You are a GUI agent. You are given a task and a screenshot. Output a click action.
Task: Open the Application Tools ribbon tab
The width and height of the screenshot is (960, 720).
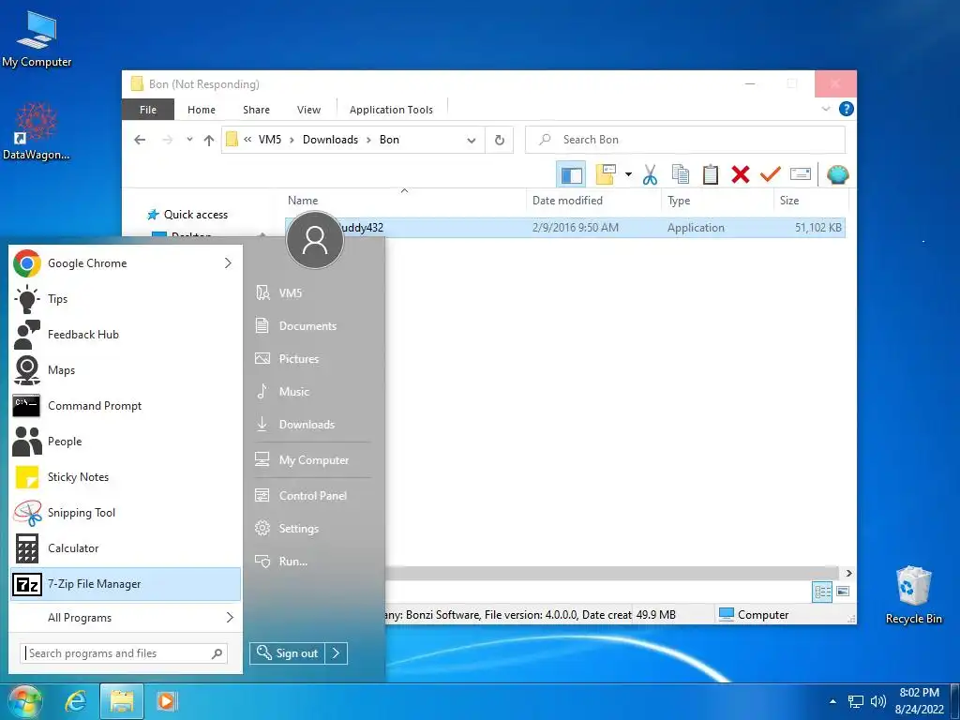[391, 110]
